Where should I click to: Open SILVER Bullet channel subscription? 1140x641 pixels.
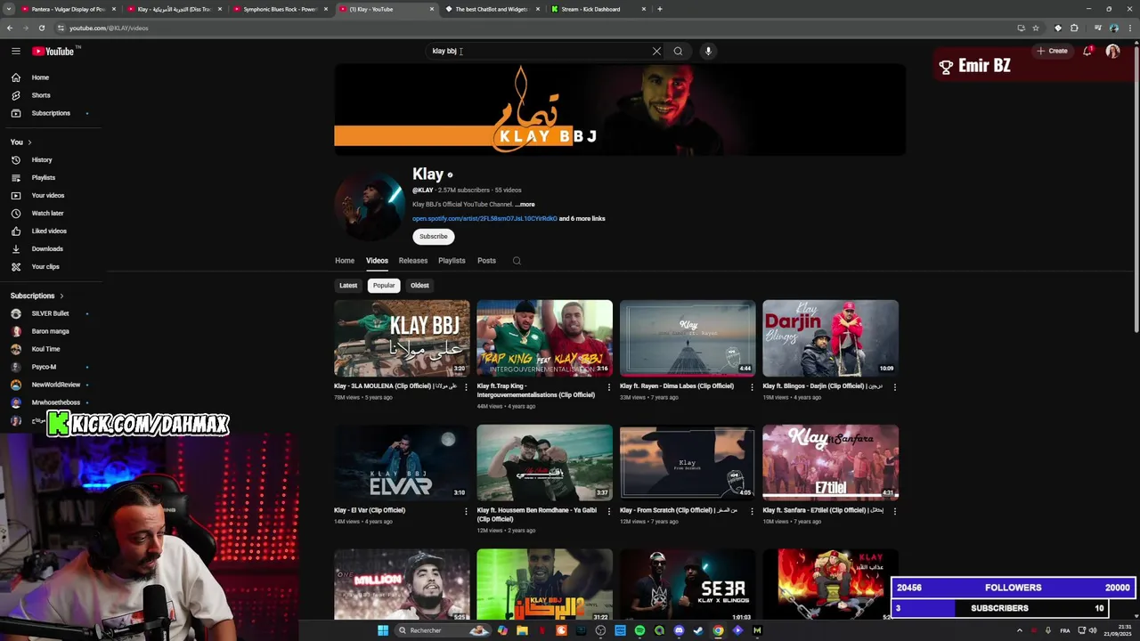[x=52, y=313]
